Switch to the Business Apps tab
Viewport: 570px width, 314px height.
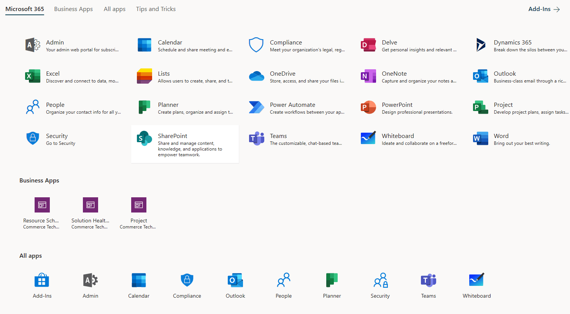(73, 9)
